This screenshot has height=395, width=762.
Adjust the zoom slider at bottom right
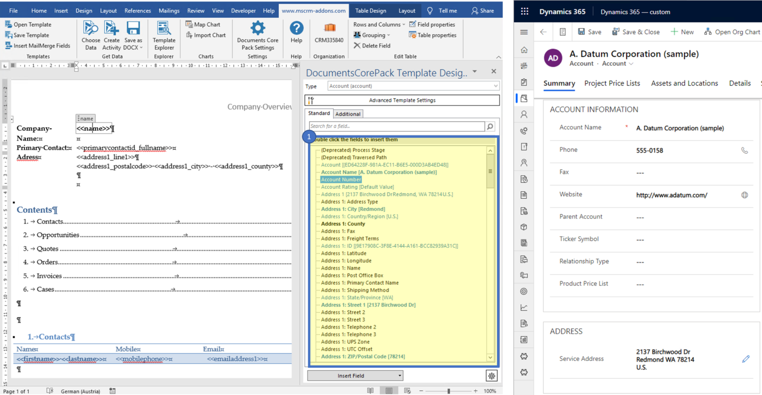[x=449, y=391]
